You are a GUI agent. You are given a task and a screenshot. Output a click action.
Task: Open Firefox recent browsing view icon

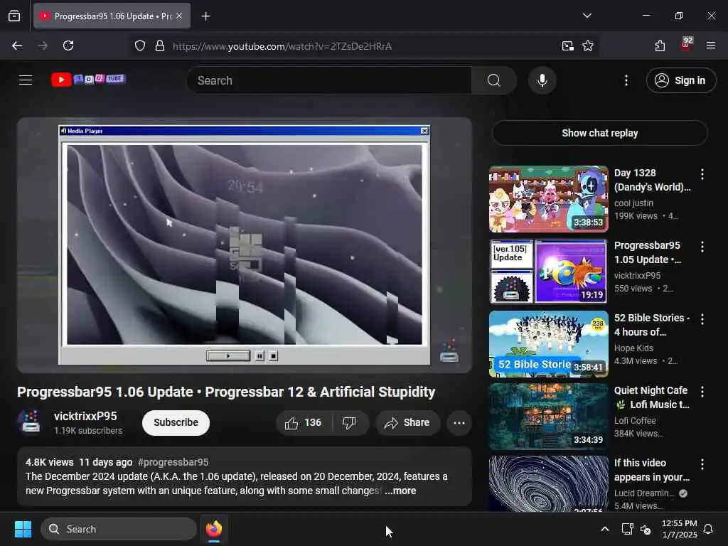click(14, 16)
